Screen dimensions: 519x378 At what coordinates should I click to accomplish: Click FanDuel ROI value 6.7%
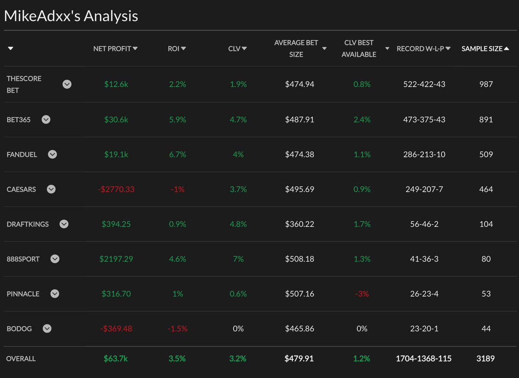click(177, 154)
